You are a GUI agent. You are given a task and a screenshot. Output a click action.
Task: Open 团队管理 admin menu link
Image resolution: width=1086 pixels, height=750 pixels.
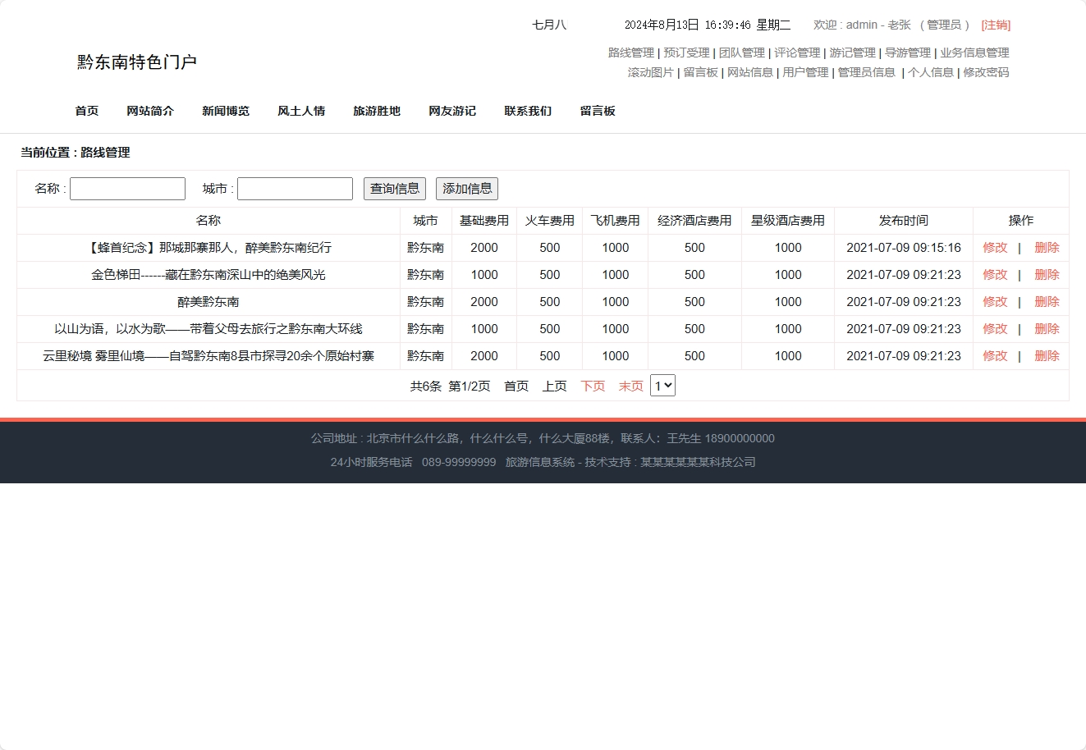point(741,53)
